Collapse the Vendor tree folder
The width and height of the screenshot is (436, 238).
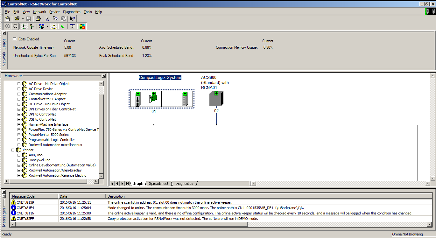(x=13, y=150)
